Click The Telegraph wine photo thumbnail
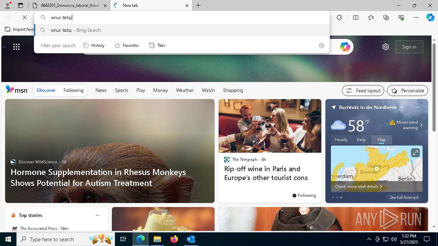Image resolution: width=438 pixels, height=246 pixels. click(x=270, y=126)
